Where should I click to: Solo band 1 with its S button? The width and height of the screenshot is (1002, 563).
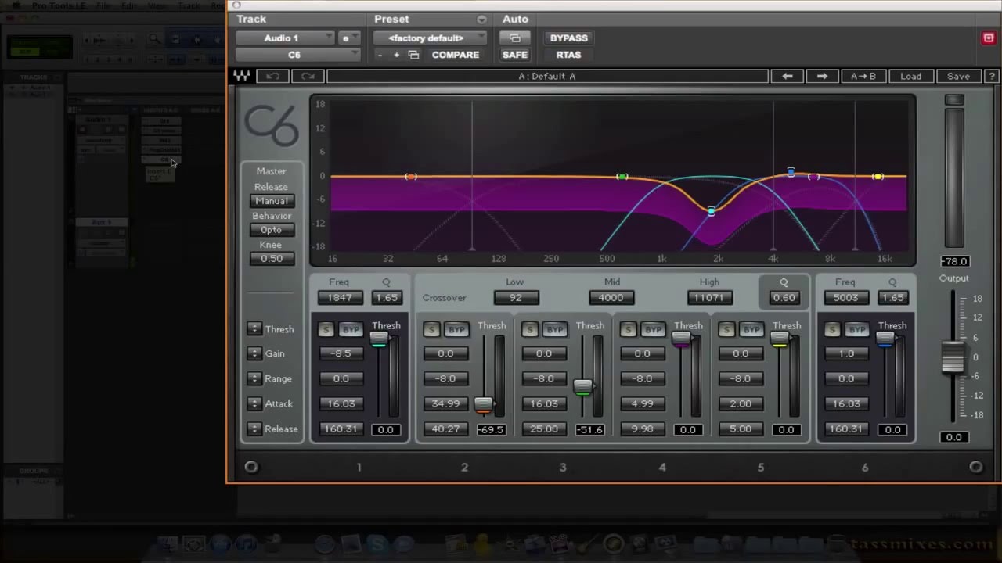tap(326, 330)
